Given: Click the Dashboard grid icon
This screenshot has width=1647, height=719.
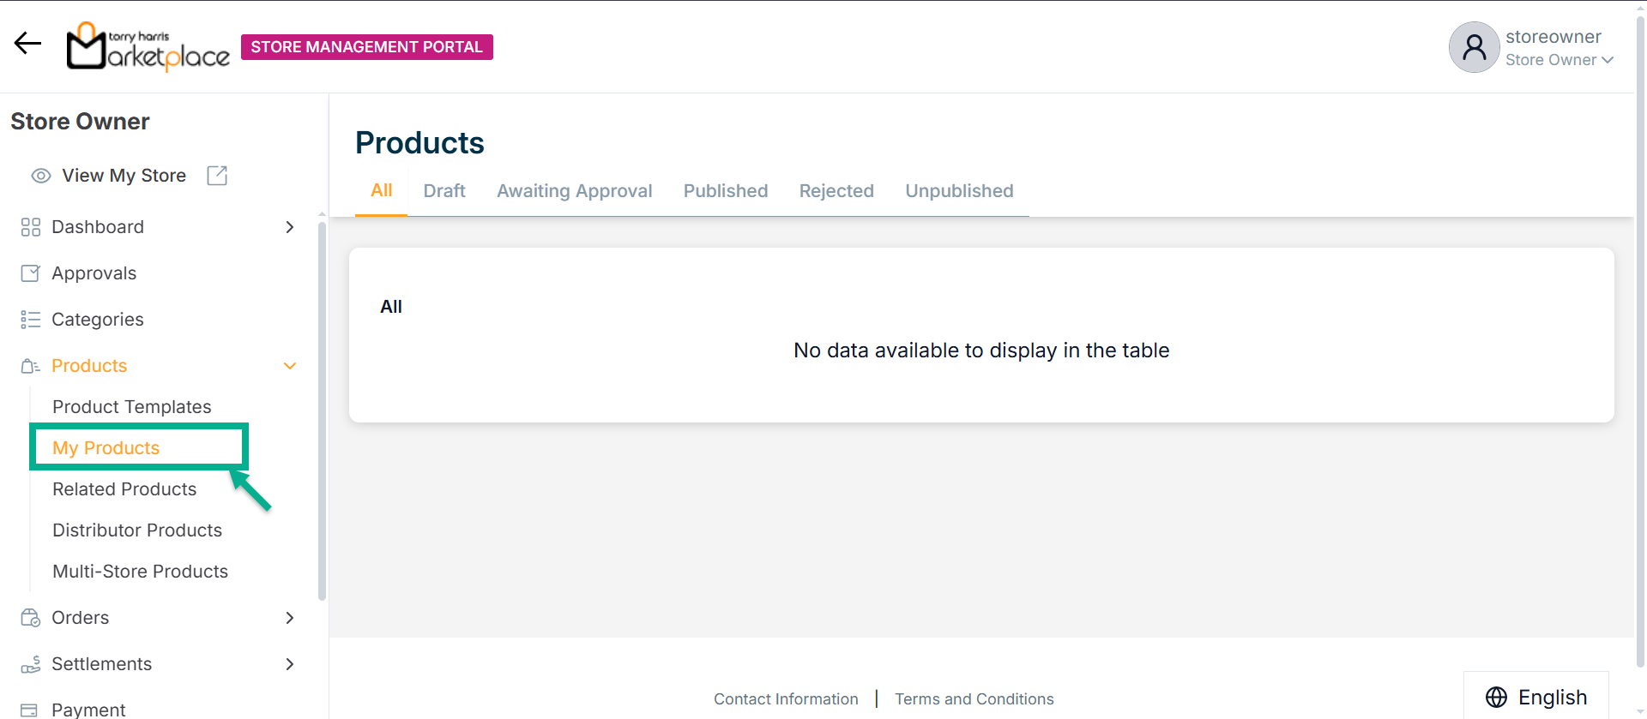Looking at the screenshot, I should [31, 227].
